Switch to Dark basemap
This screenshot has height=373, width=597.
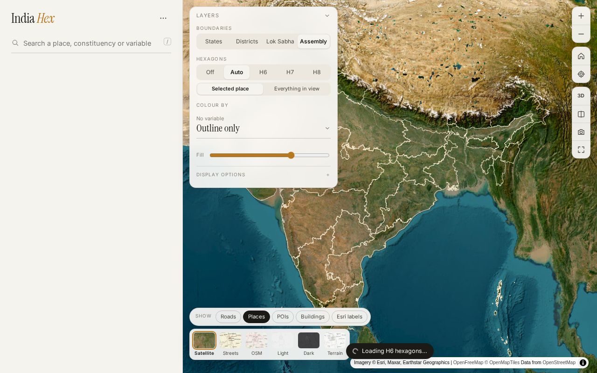(309, 344)
